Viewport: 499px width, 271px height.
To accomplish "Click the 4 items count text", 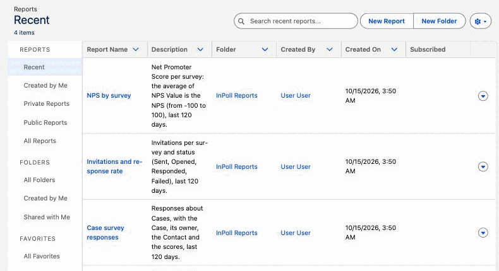I will point(24,33).
